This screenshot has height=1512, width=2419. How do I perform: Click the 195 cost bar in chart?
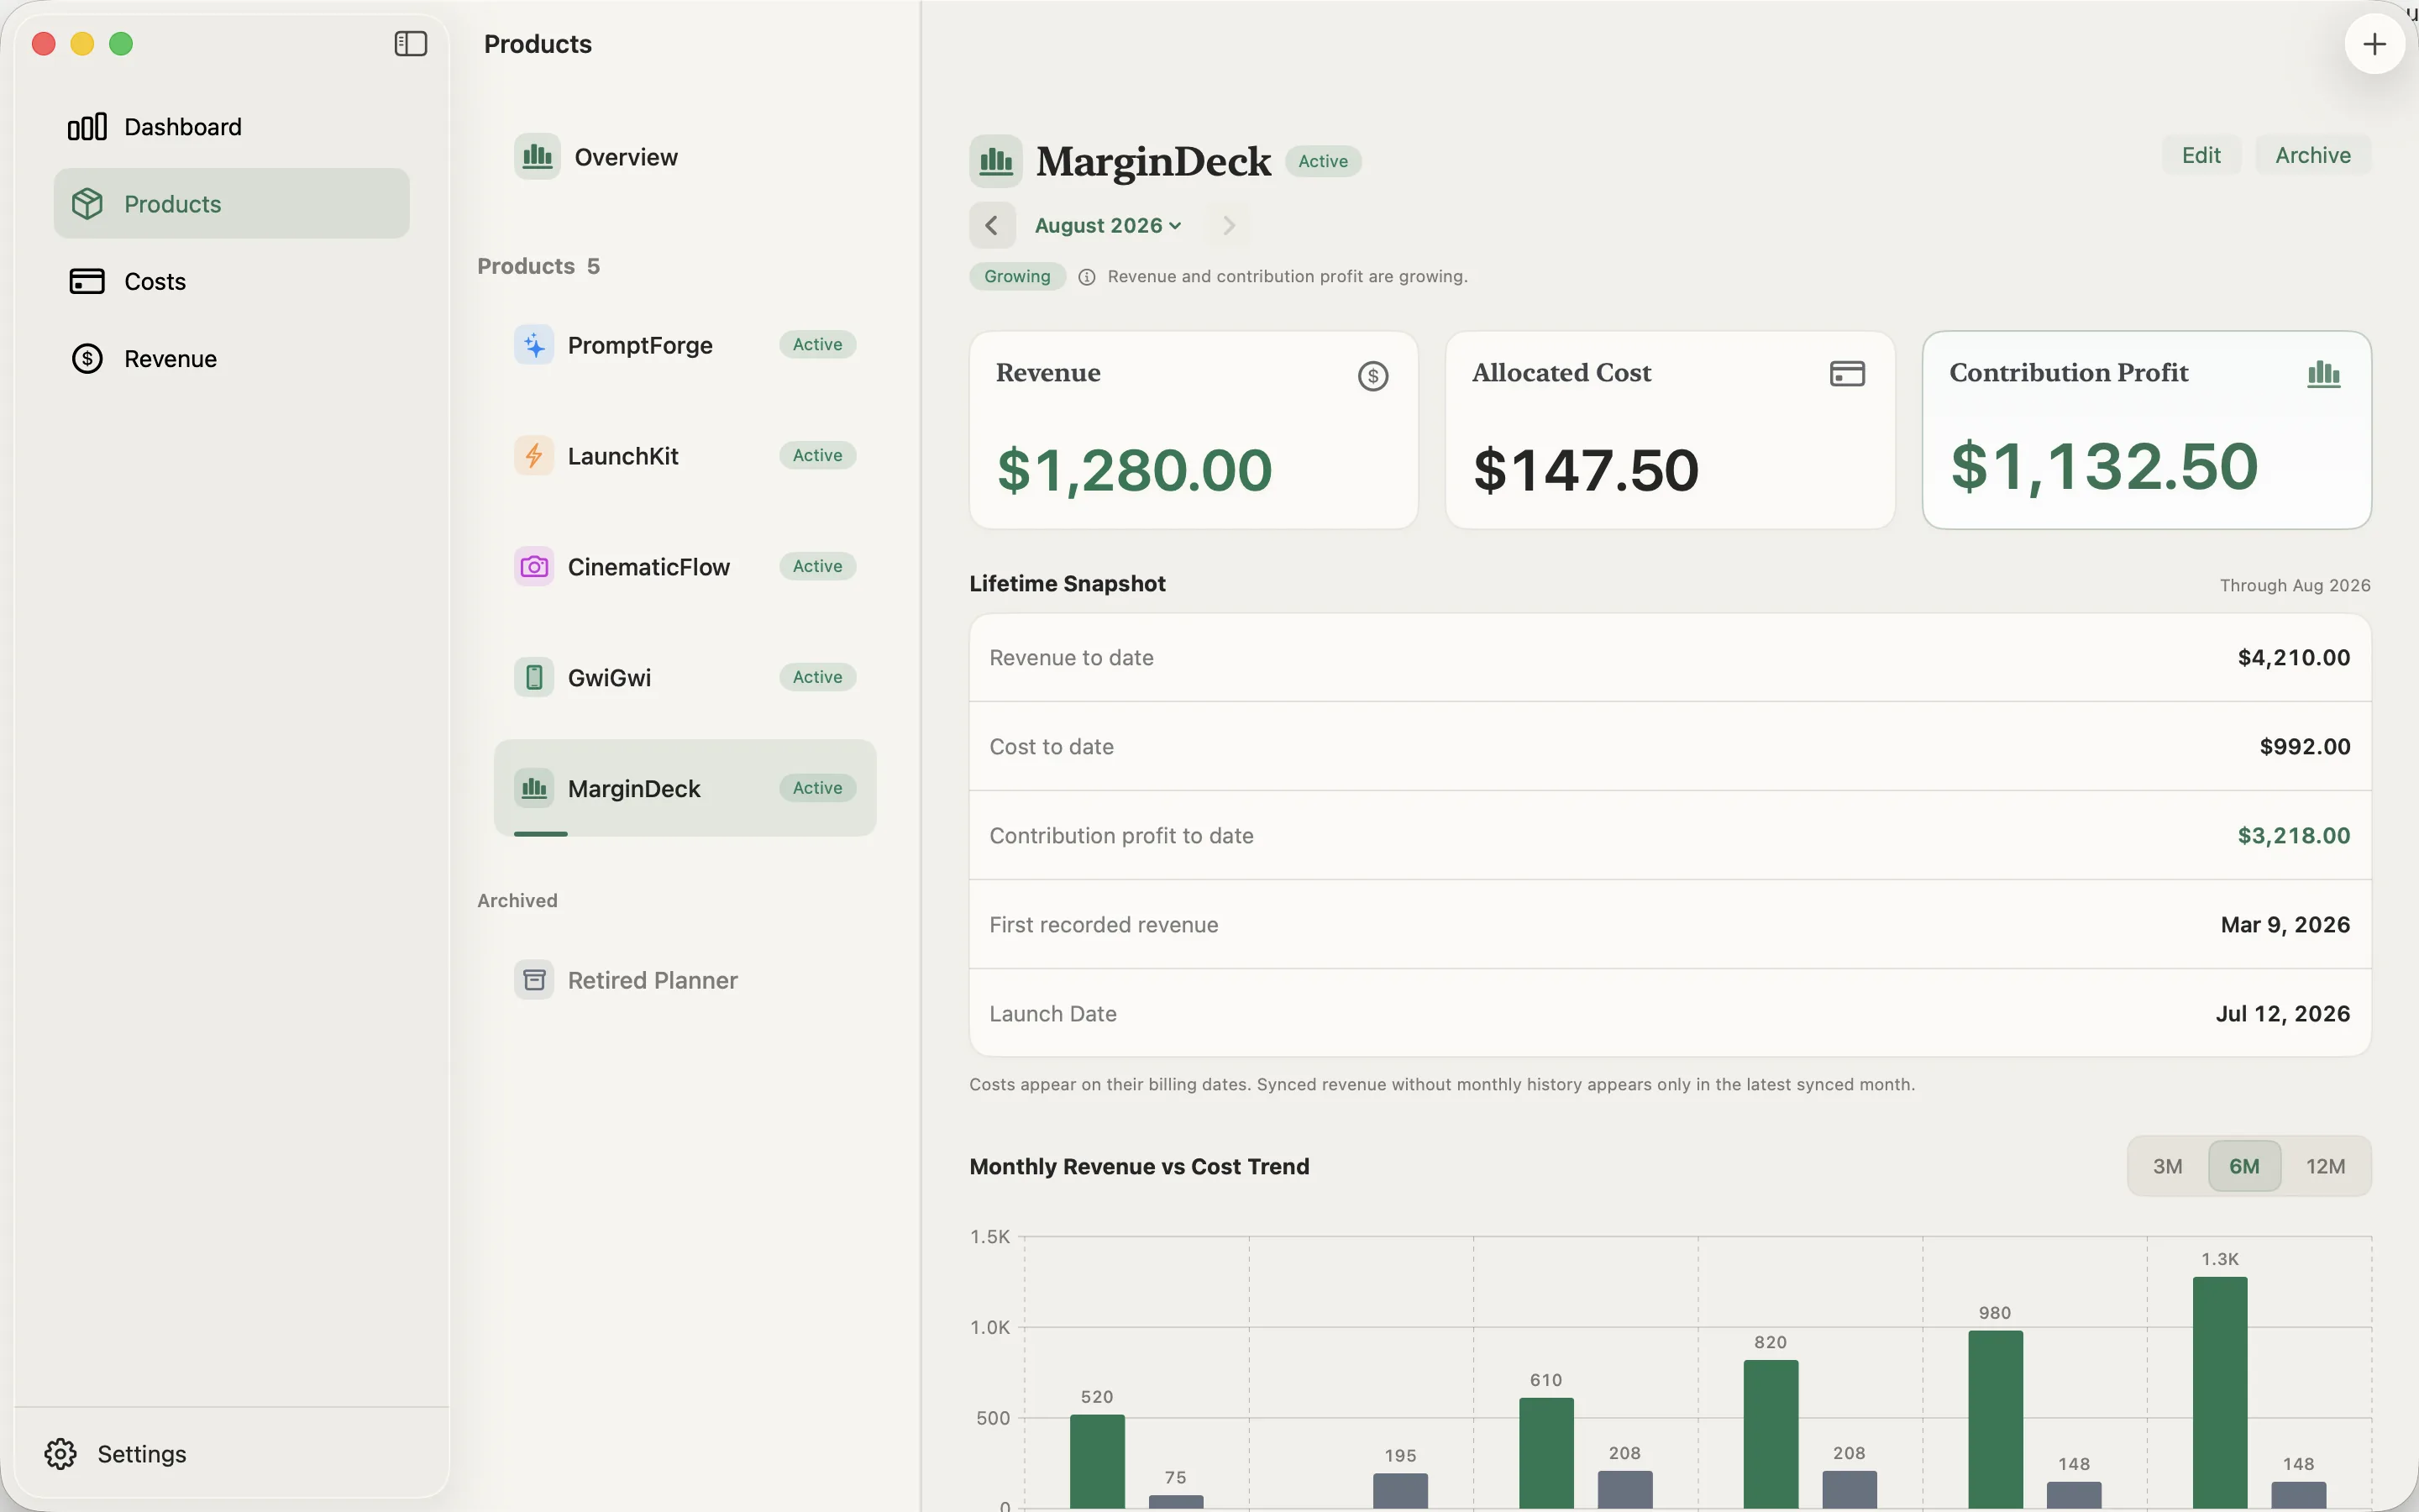[x=1400, y=1491]
